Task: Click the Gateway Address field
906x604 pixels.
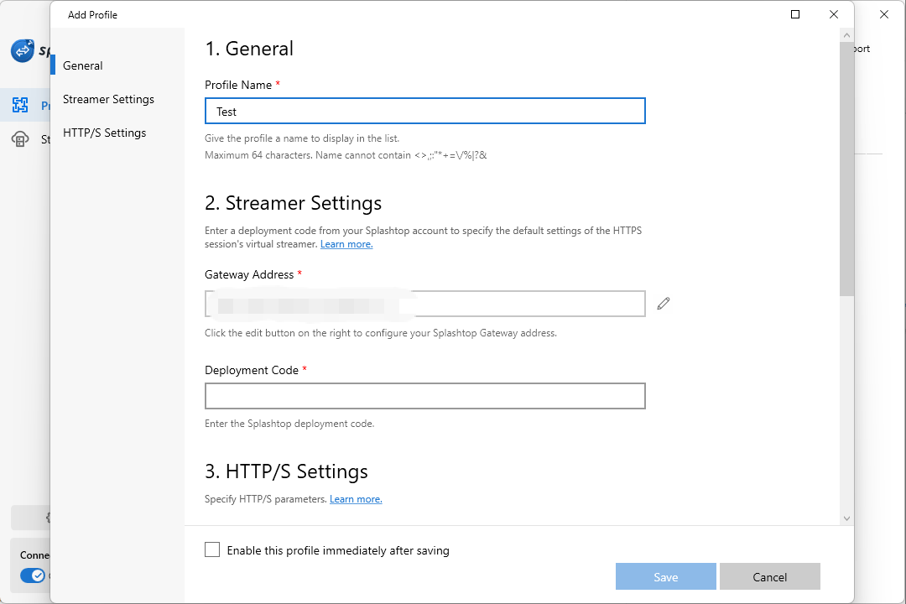Action: [x=425, y=304]
